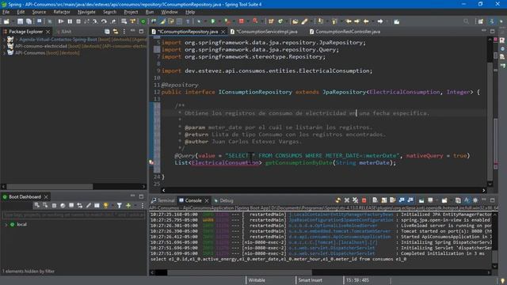The height and width of the screenshot is (285, 507).
Task: Click the Save All toolbar icon
Action: (x=29, y=21)
